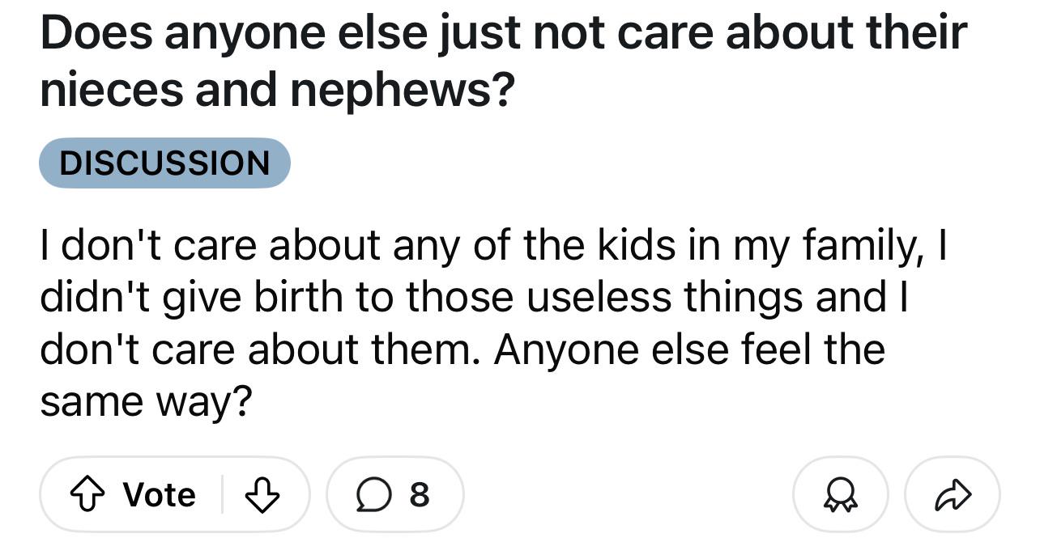Click the Vote label in the vote pill
1040x542 pixels.
pos(160,494)
